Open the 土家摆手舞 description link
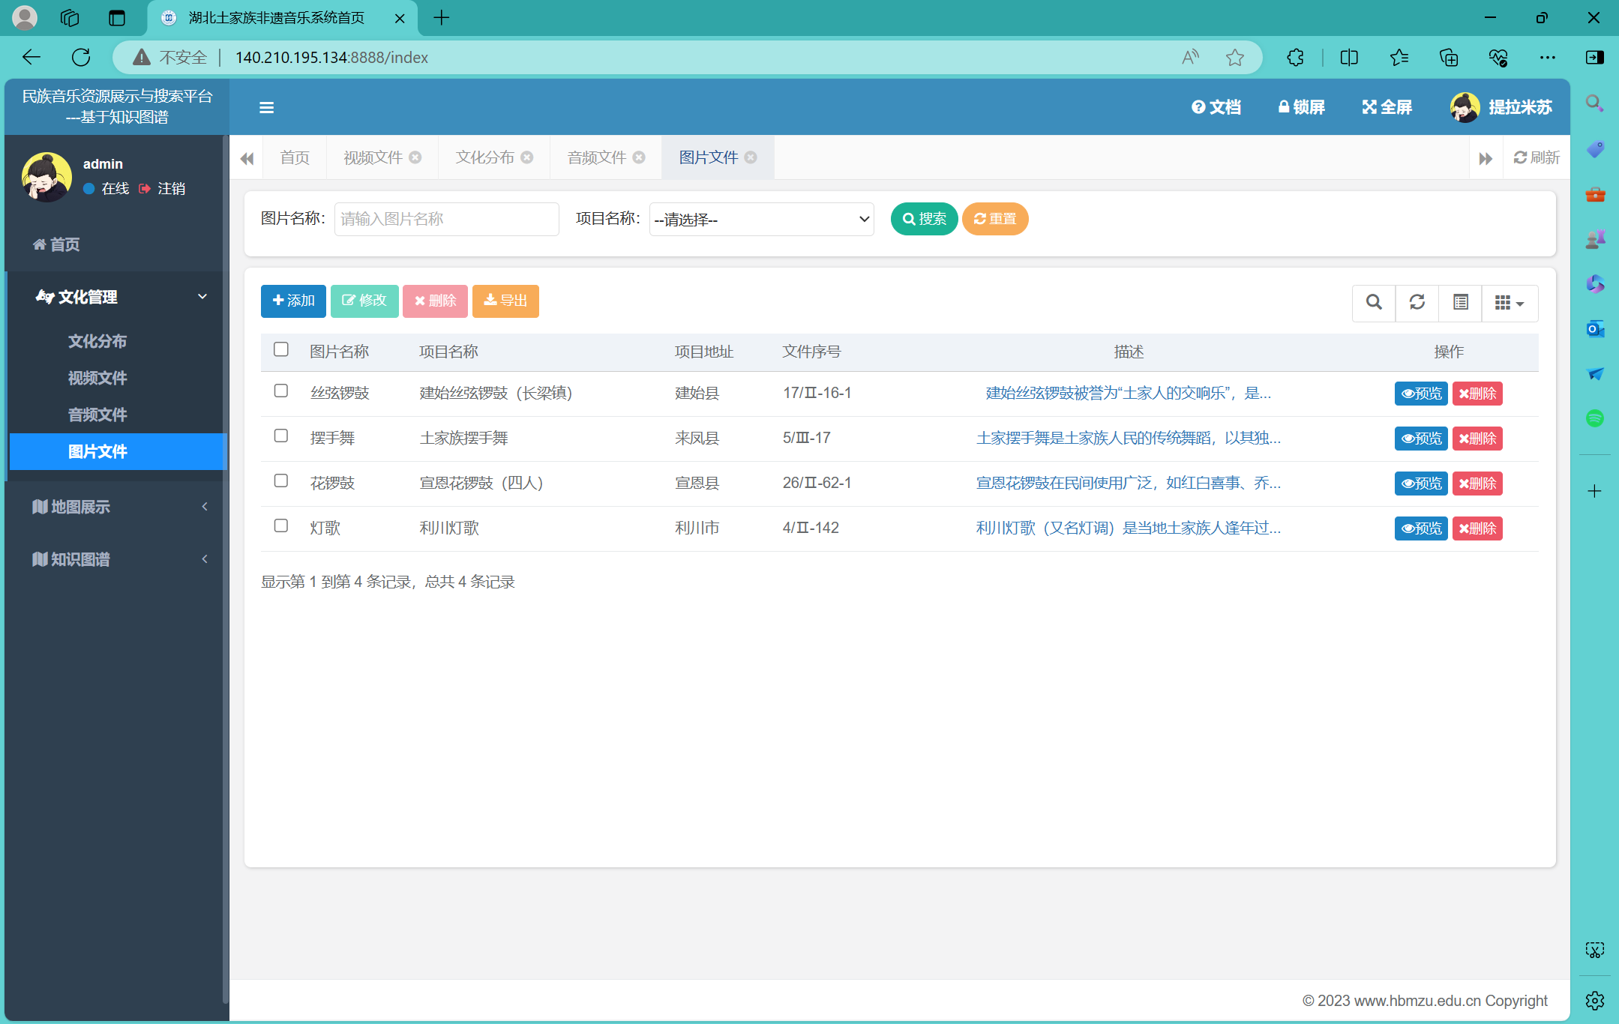This screenshot has height=1024, width=1619. coord(1129,439)
